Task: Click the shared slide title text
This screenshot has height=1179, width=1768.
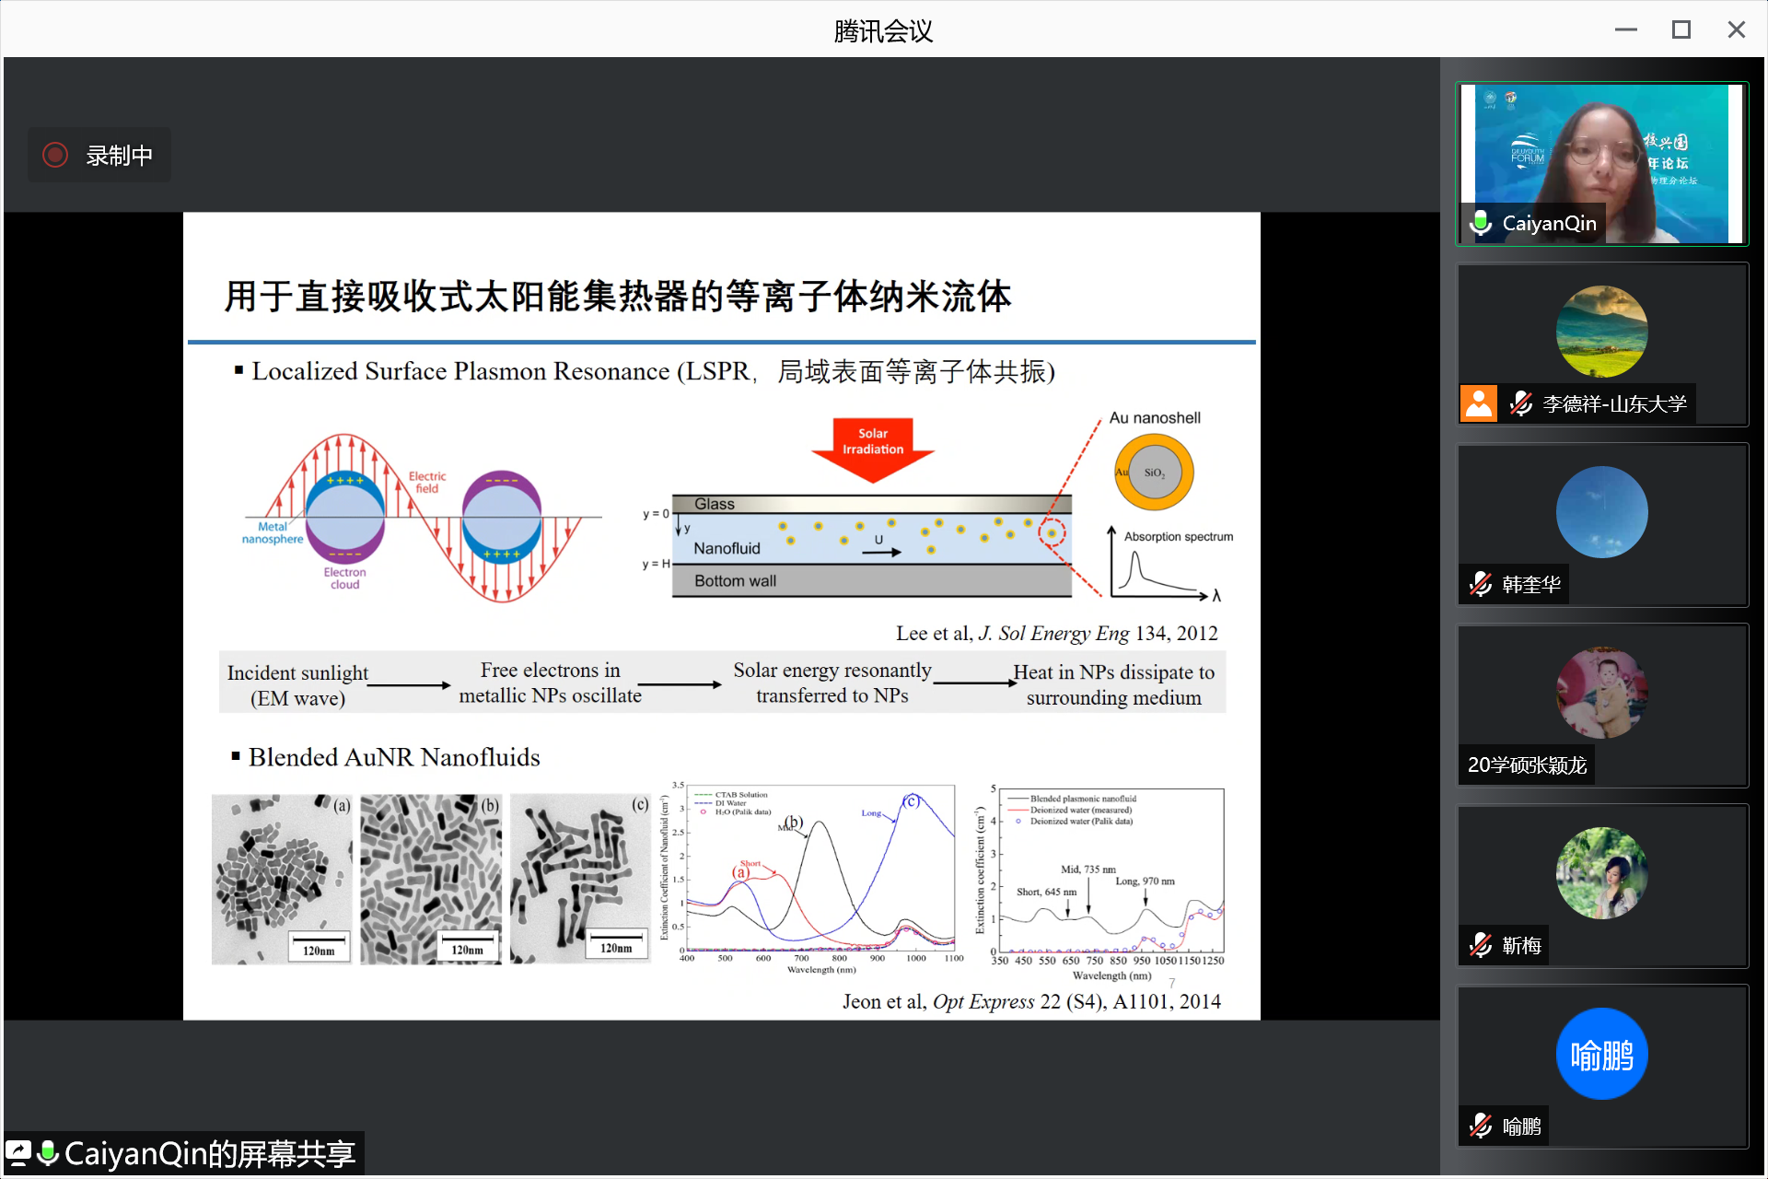Action: pyautogui.click(x=617, y=297)
